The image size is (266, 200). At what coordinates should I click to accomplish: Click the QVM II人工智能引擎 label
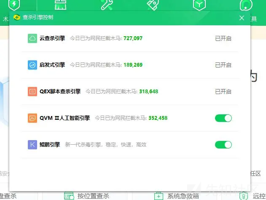(64, 118)
